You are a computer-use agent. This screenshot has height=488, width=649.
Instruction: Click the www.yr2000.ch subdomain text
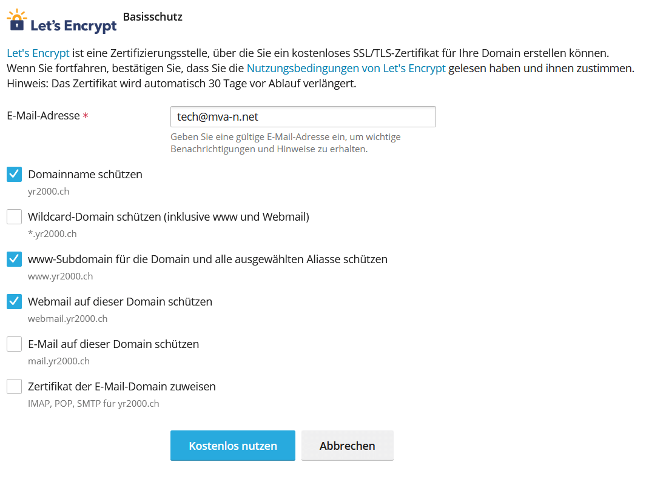coord(60,276)
